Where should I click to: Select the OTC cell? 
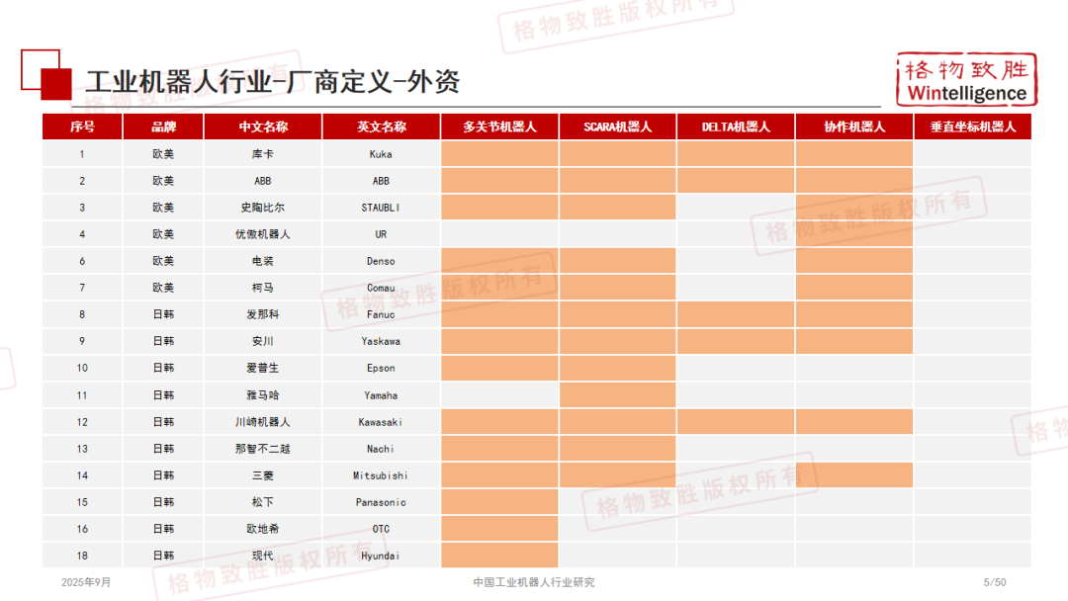(x=382, y=529)
